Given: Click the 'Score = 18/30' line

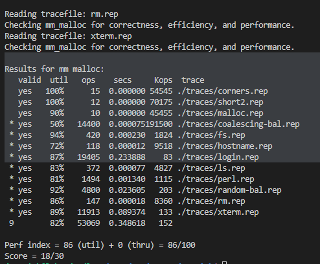Looking at the screenshot, I should [34, 256].
